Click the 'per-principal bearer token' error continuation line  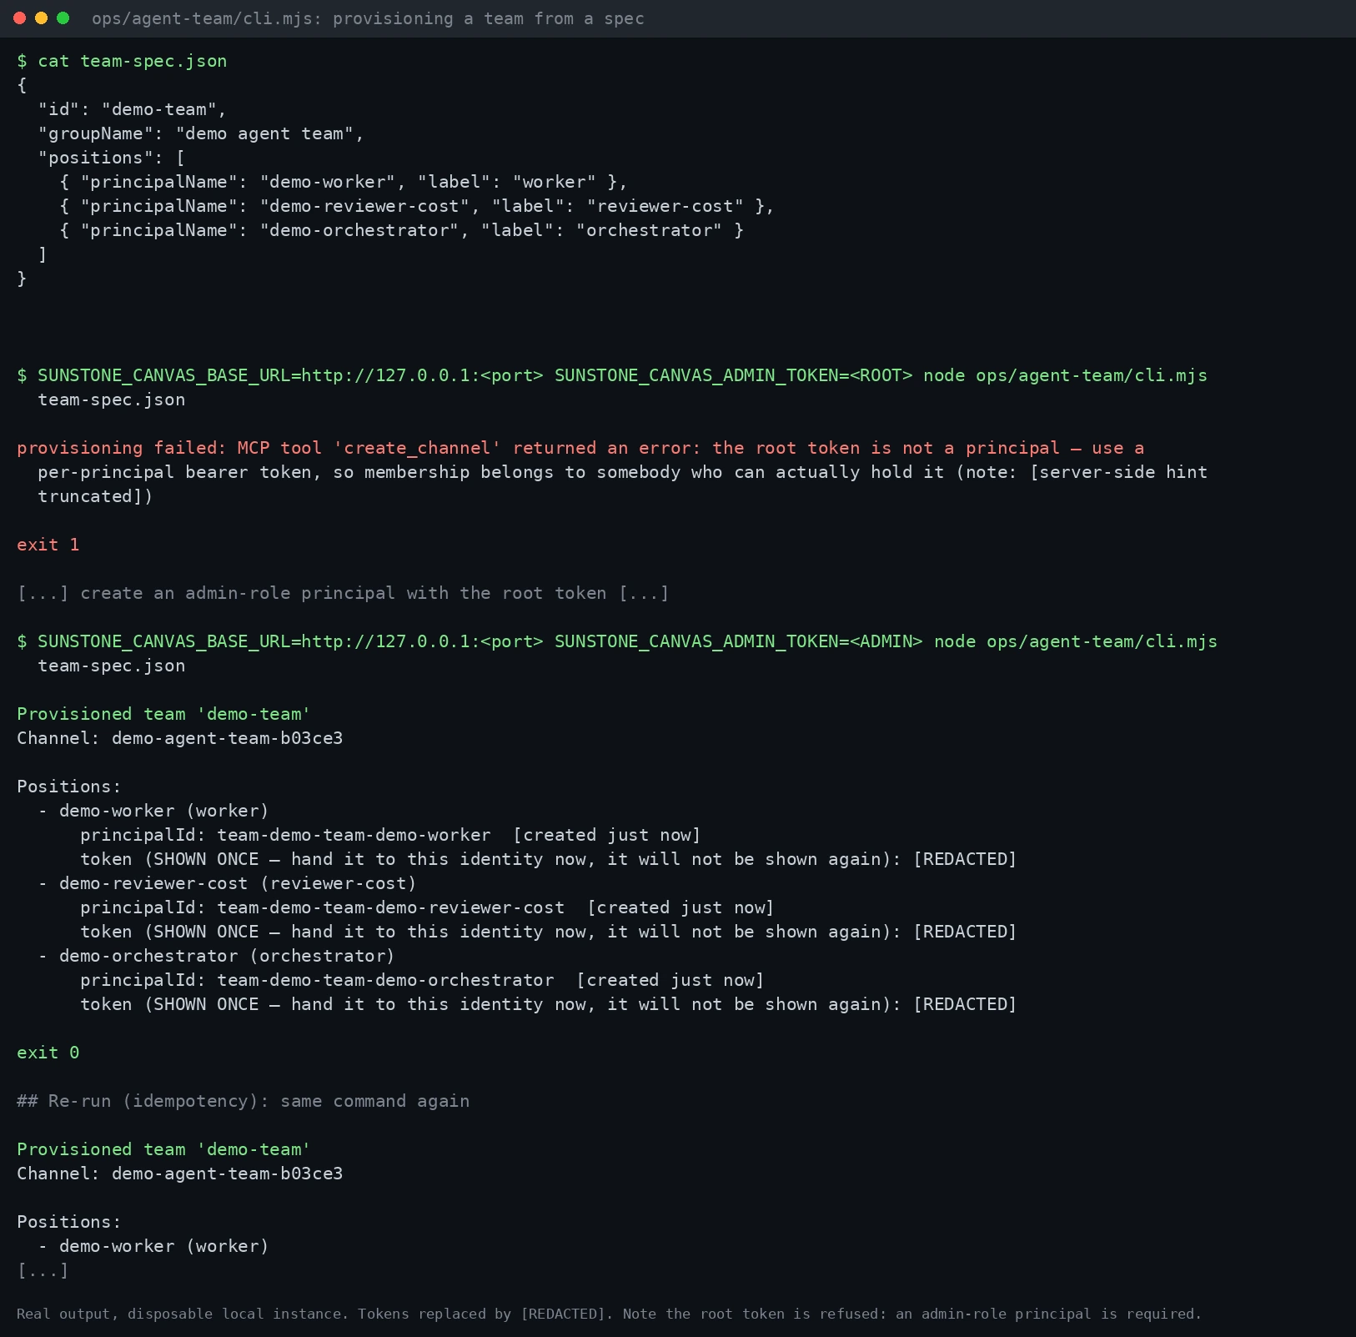(x=622, y=472)
